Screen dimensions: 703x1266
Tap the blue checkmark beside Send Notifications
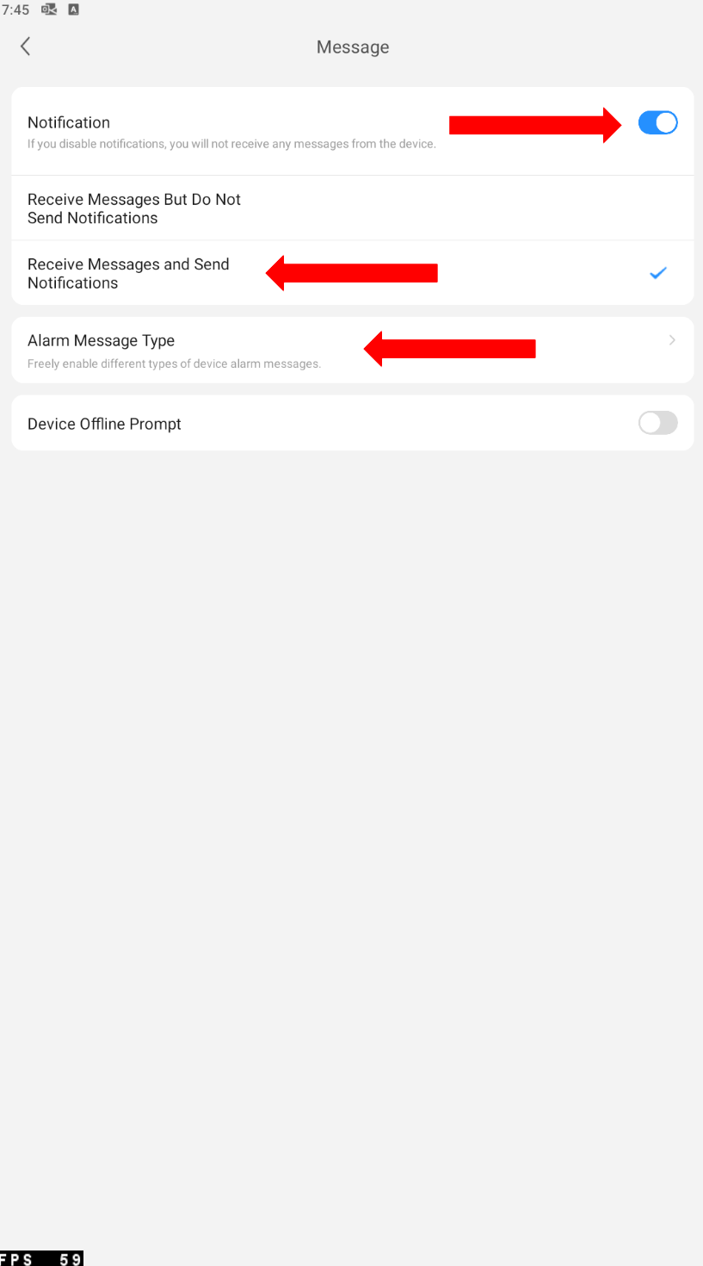point(657,273)
